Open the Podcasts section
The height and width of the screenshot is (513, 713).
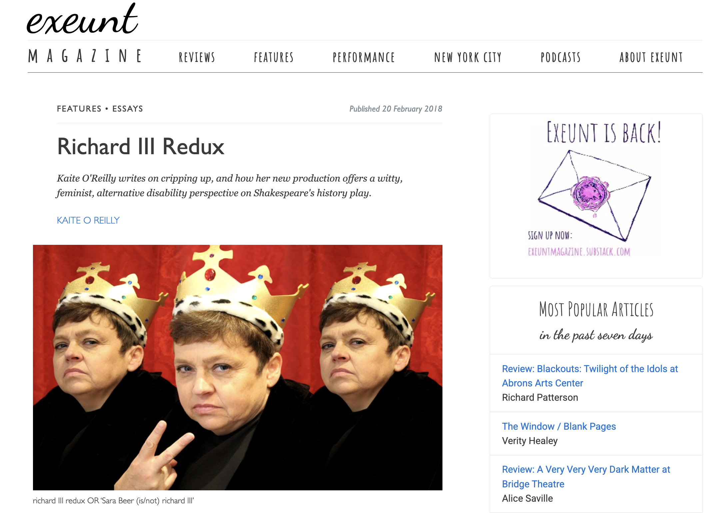pyautogui.click(x=561, y=57)
